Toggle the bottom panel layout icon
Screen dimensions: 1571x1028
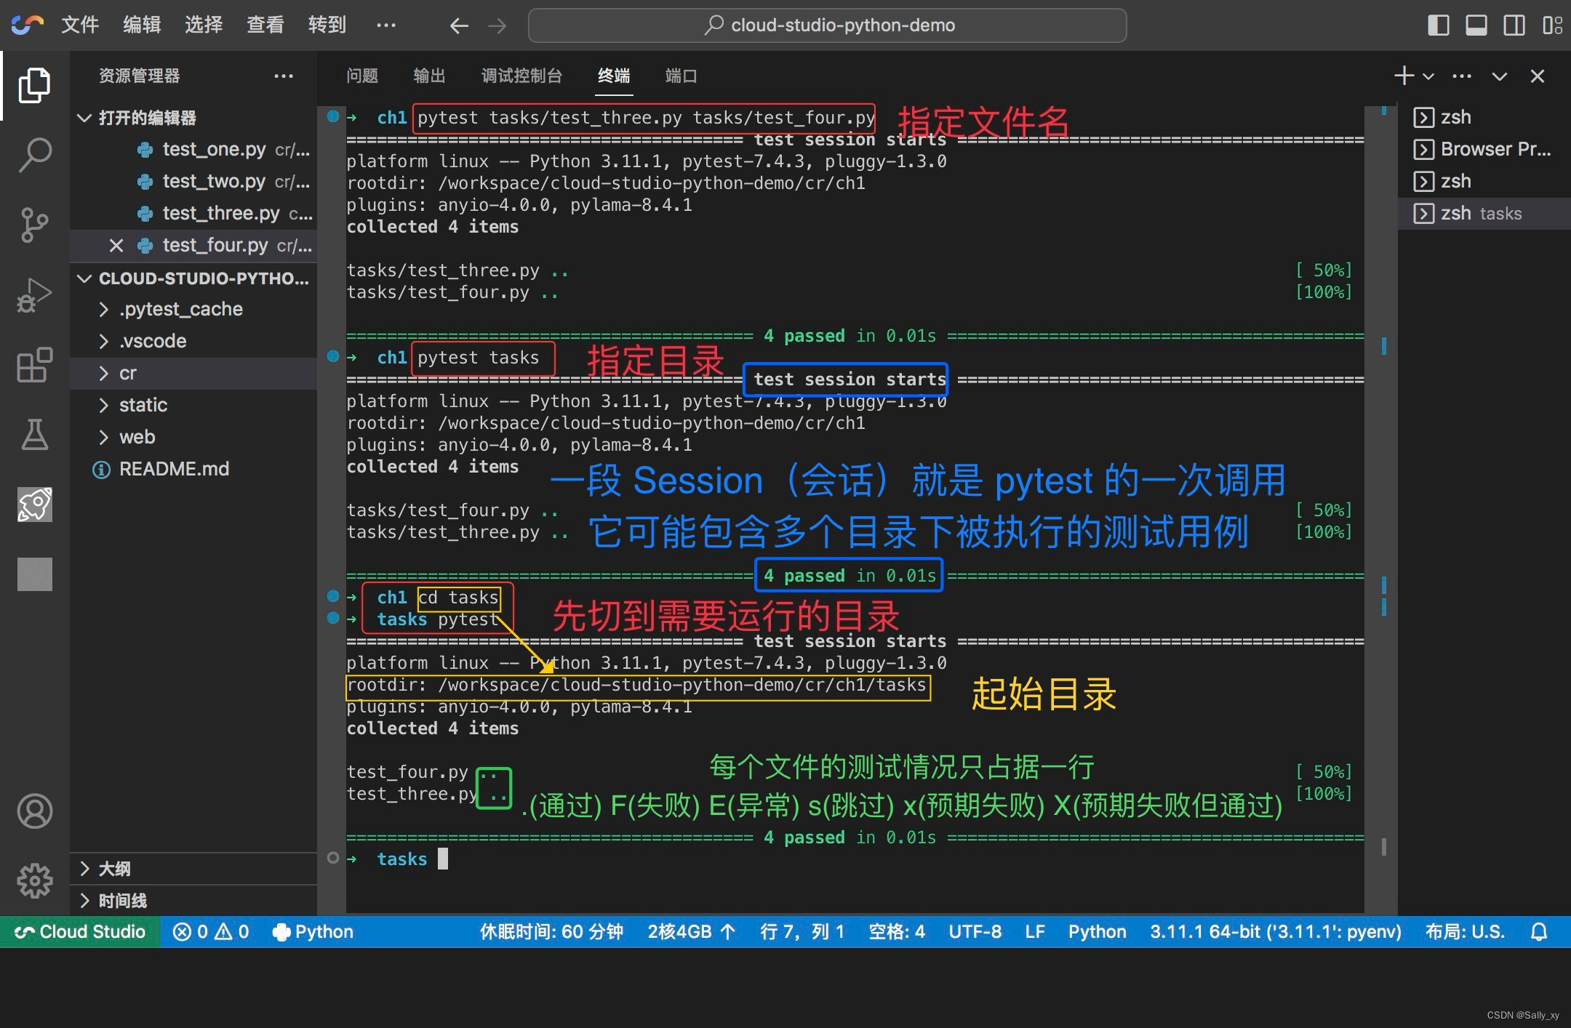pos(1476,25)
